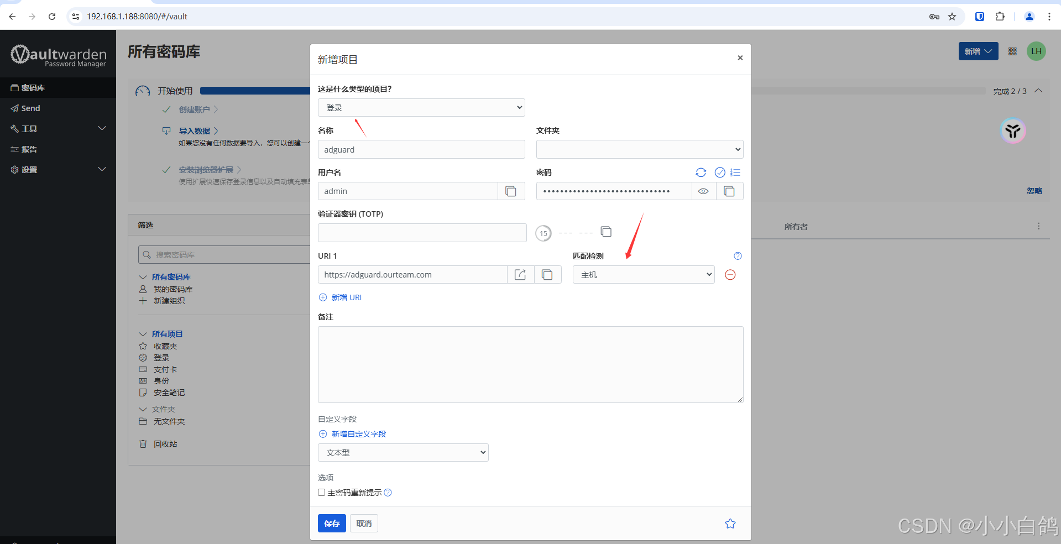Click the Cancel button
1061x544 pixels.
coord(364,524)
